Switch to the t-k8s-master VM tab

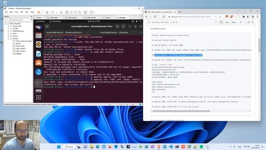53,17
